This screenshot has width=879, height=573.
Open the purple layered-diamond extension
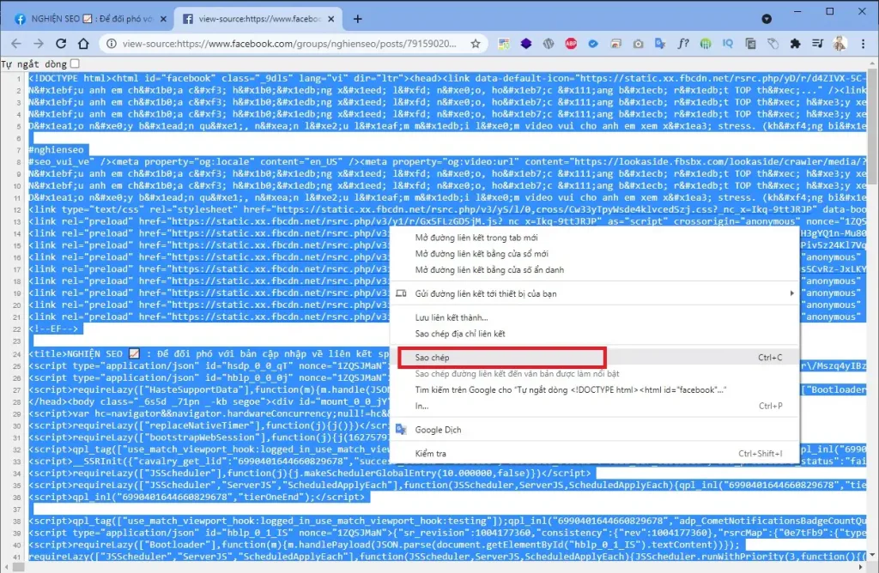pyautogui.click(x=526, y=43)
